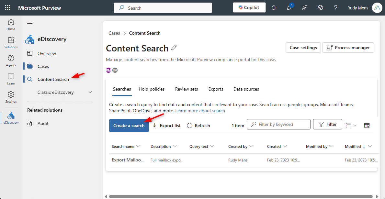
Task: Collapse navigation with the hamburger menu
Action: point(30,22)
